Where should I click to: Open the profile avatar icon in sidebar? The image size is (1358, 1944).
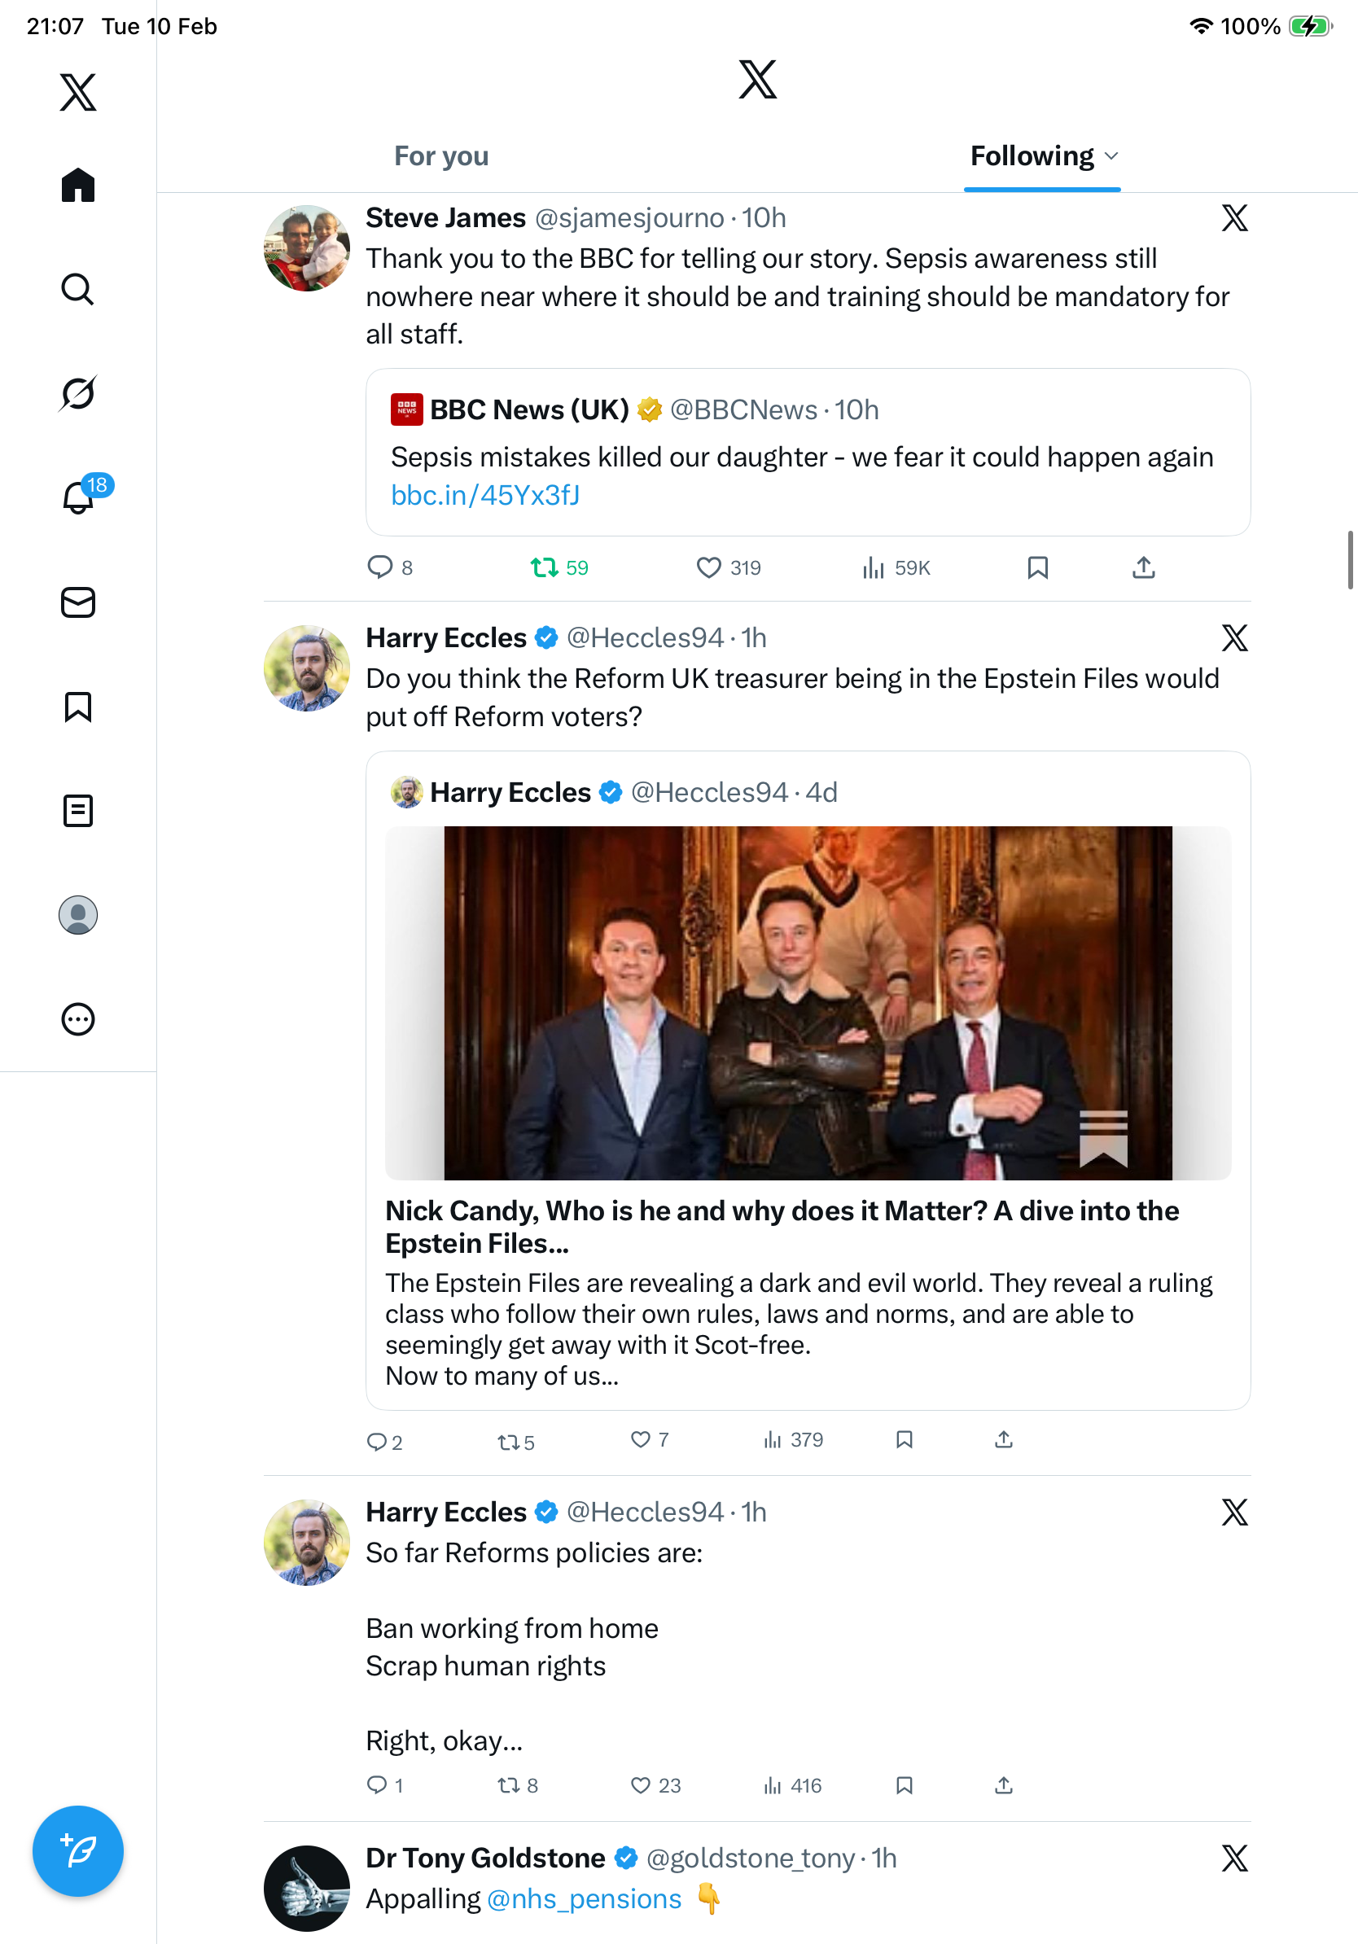coord(78,915)
